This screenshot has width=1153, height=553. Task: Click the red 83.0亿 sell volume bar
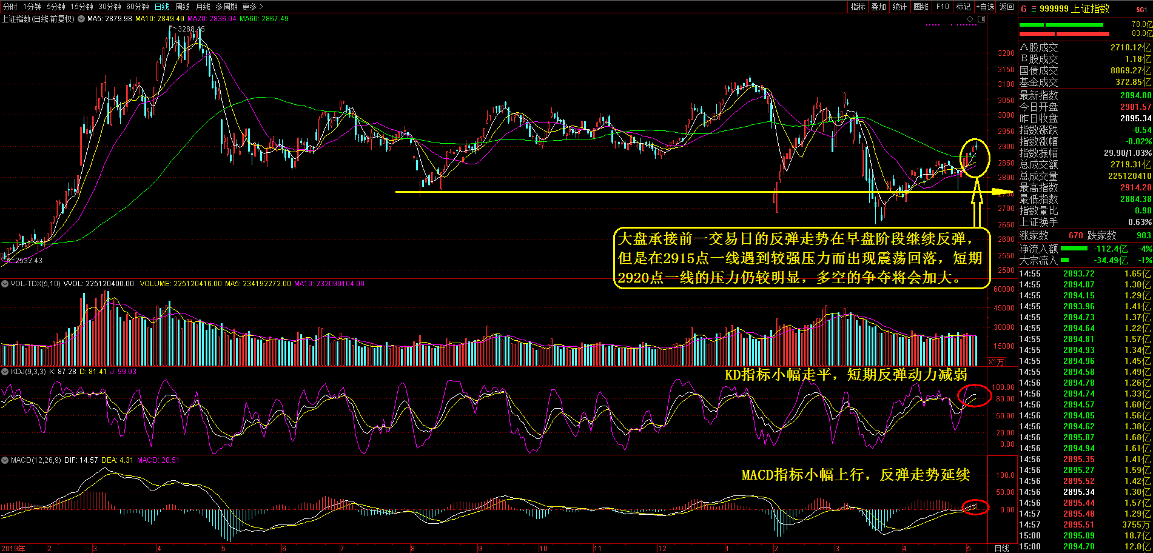pyautogui.click(x=1064, y=34)
